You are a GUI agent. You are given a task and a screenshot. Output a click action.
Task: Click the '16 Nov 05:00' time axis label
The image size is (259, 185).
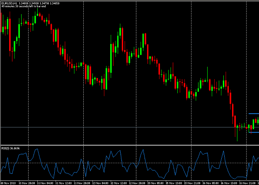pyautogui.click(x=211, y=183)
